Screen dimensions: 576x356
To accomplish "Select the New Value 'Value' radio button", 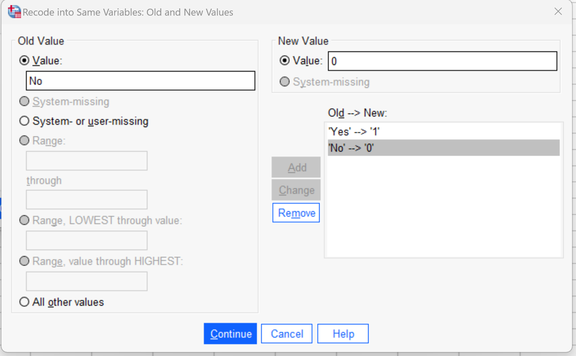I will 284,61.
